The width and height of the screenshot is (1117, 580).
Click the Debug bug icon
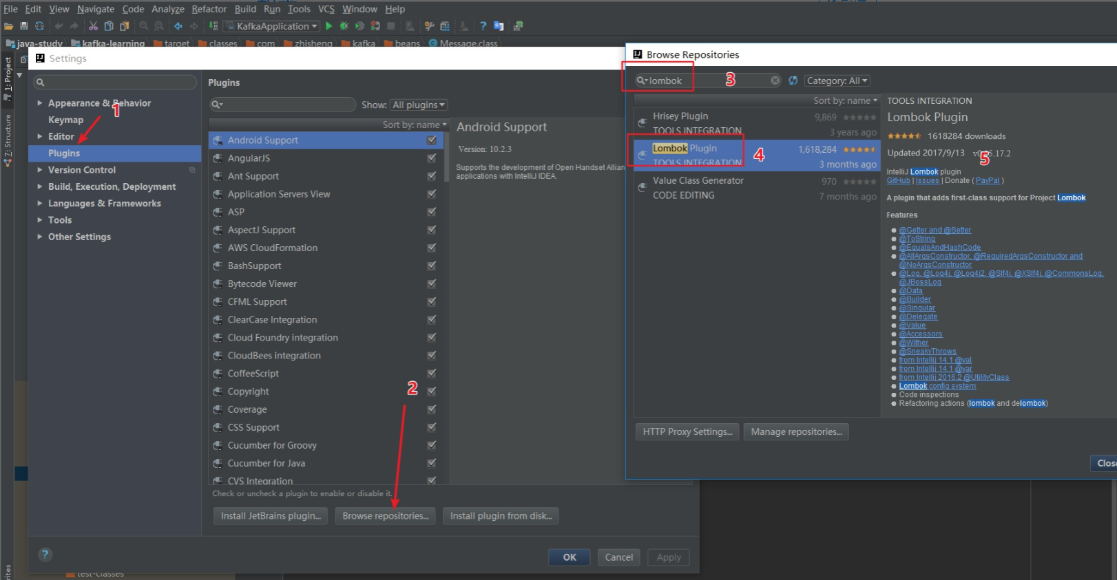(344, 26)
